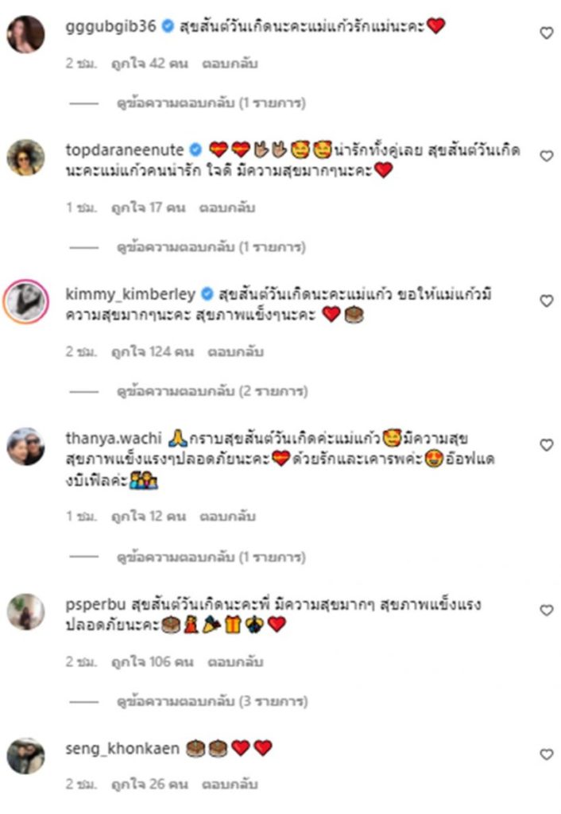Expand the 1 reply under gggubgib36's comment
This screenshot has height=814, width=561.
[x=211, y=103]
